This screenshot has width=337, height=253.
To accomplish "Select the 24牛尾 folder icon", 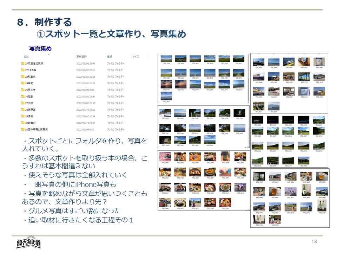I will tap(22, 83).
